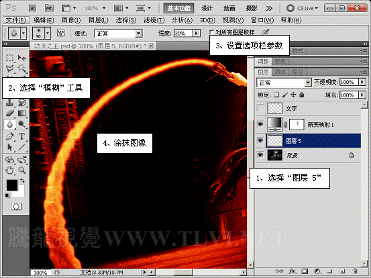Add a layer mask from the panel bottom
Viewport: 371px width, 278px height.
coord(305,271)
